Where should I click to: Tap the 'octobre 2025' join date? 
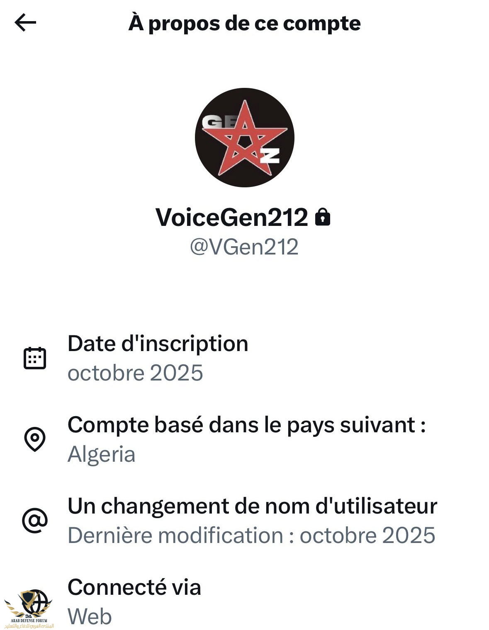click(135, 373)
